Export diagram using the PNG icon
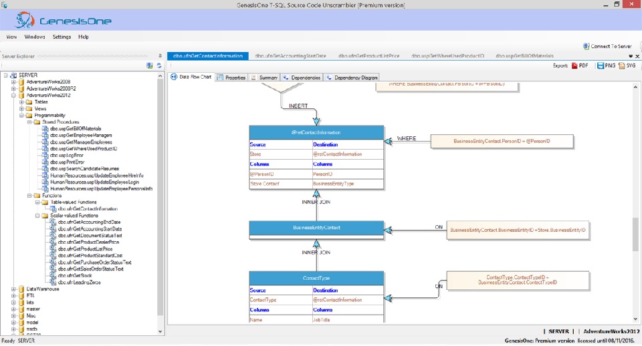 pyautogui.click(x=601, y=66)
